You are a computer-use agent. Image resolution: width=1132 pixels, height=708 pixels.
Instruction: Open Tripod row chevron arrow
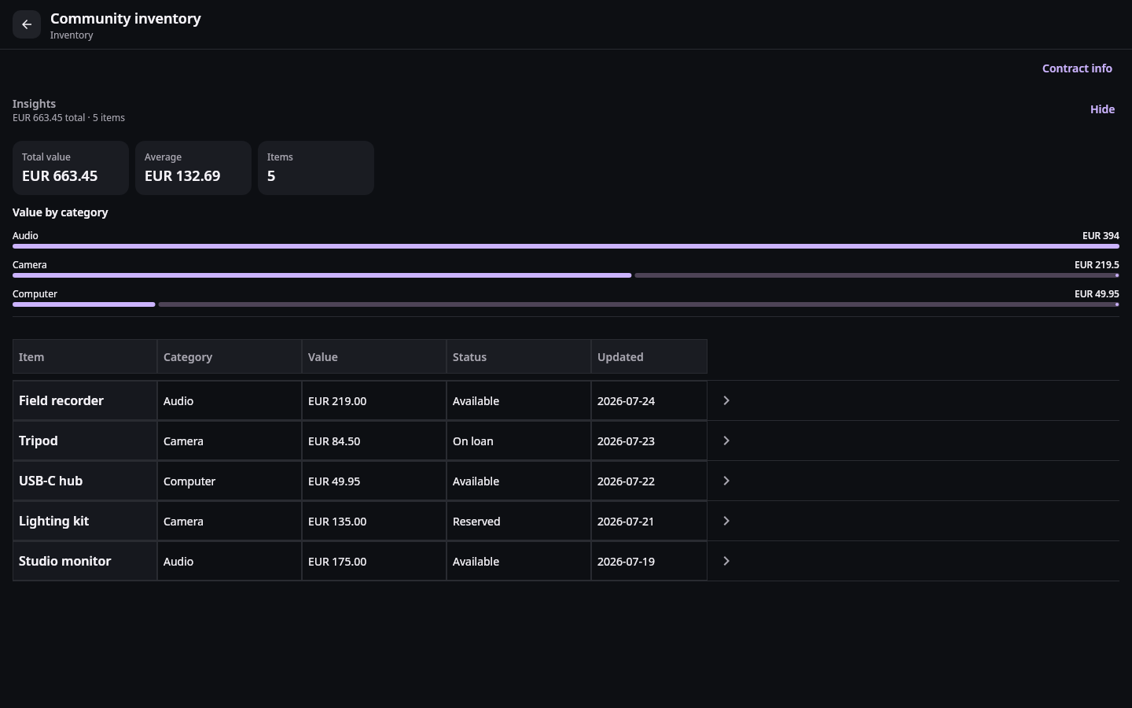(726, 441)
